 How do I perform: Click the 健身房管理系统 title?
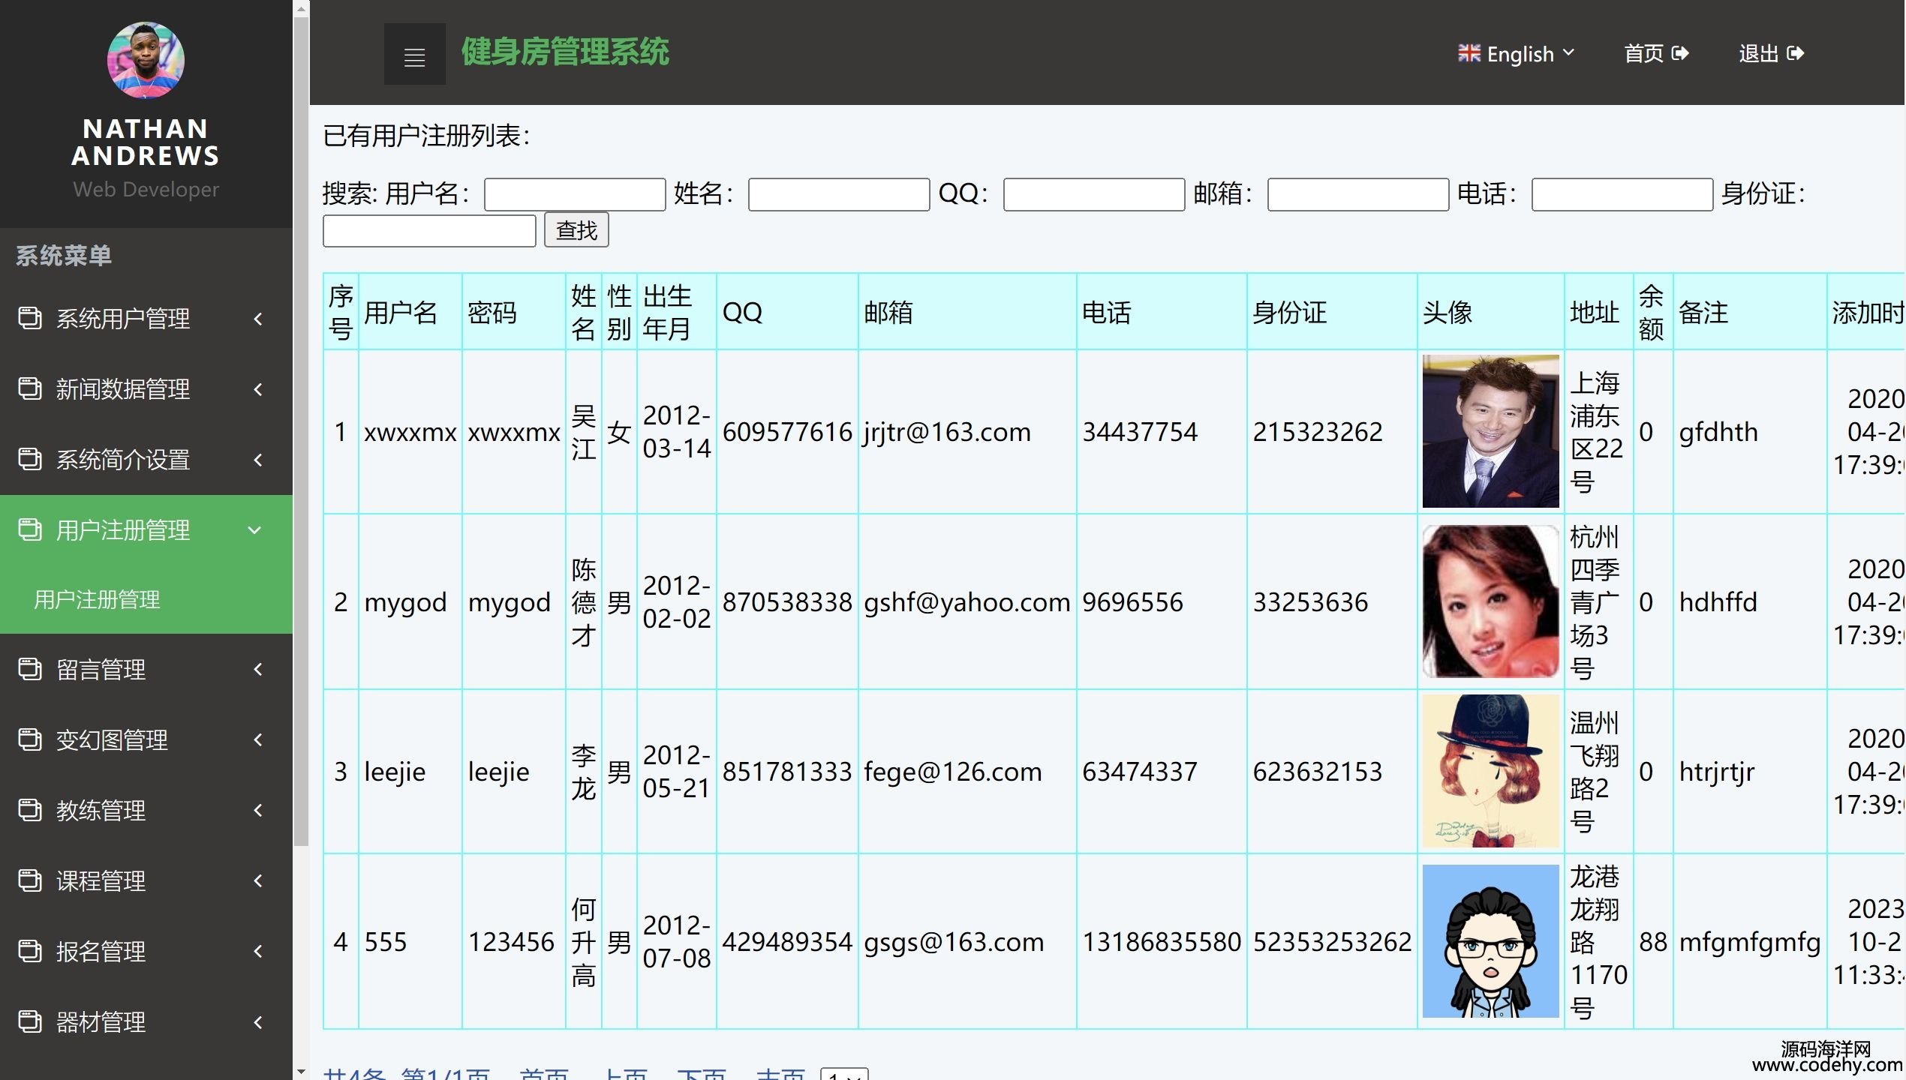tap(565, 52)
